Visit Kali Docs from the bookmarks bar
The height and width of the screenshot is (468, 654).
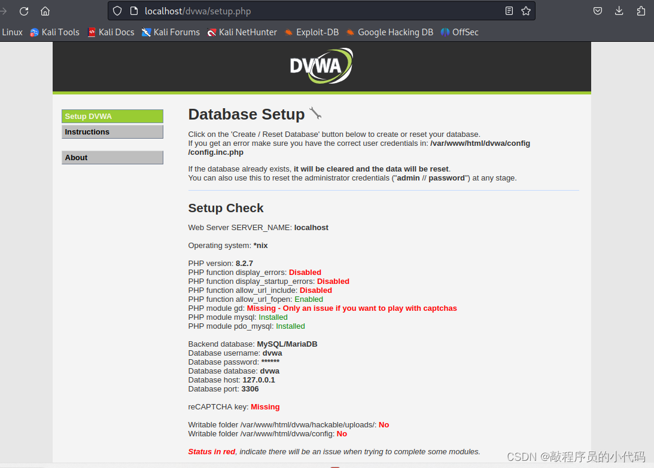pyautogui.click(x=111, y=32)
